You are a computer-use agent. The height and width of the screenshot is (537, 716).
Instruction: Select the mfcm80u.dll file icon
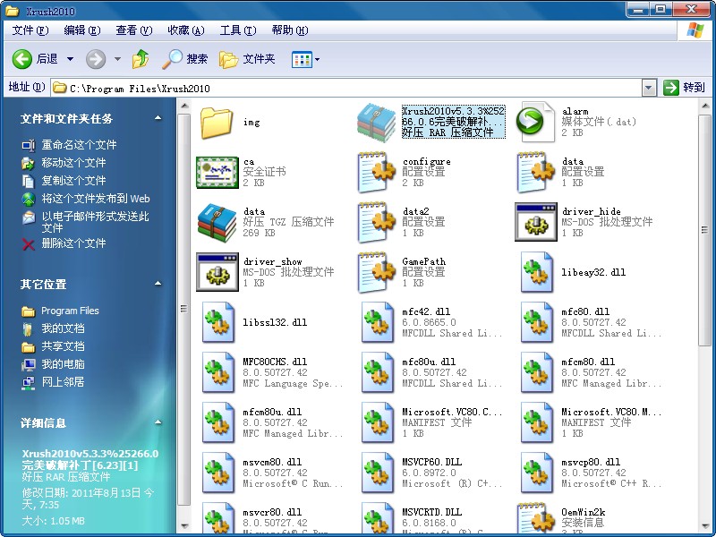tap(218, 422)
